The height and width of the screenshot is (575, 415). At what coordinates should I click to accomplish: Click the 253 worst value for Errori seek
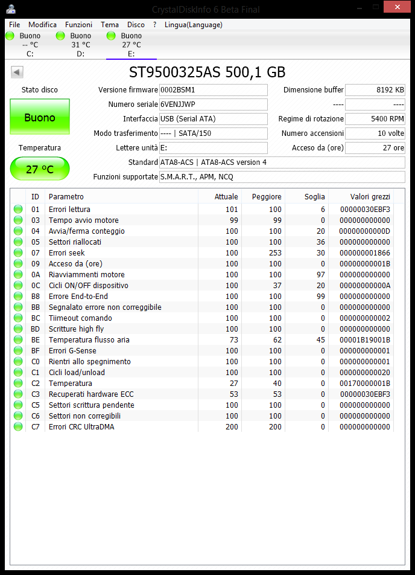pos(275,252)
